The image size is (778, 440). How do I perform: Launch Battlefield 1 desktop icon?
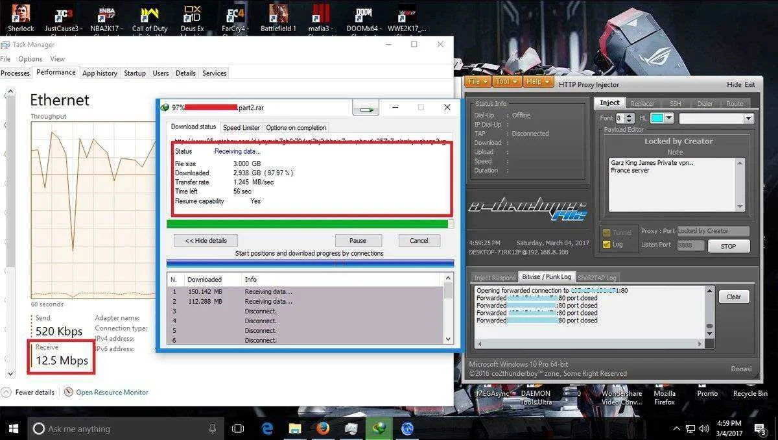coord(278,17)
